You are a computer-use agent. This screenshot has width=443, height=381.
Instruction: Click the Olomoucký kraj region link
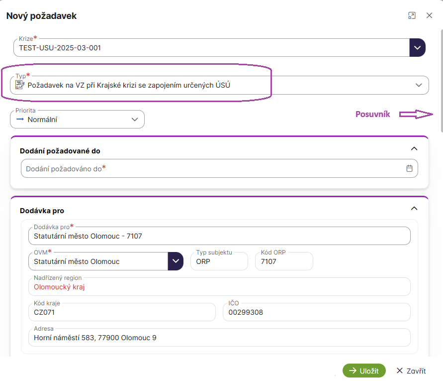click(59, 287)
